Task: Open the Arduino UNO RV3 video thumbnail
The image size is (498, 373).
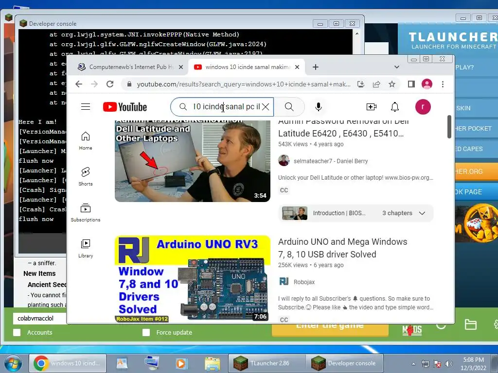Action: pyautogui.click(x=193, y=279)
